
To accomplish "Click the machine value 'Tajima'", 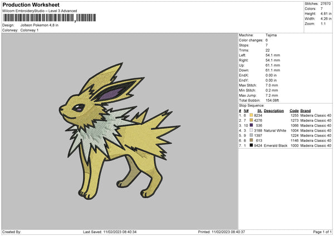I will 271,35.
